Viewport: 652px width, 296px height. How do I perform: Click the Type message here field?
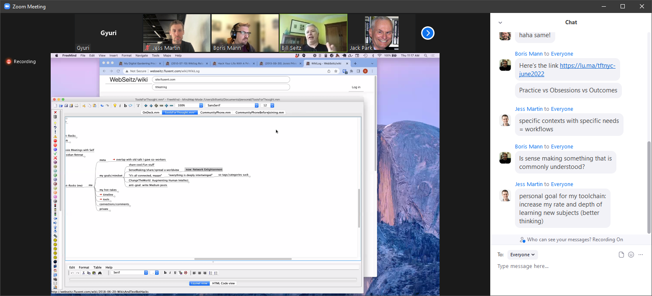coord(571,266)
